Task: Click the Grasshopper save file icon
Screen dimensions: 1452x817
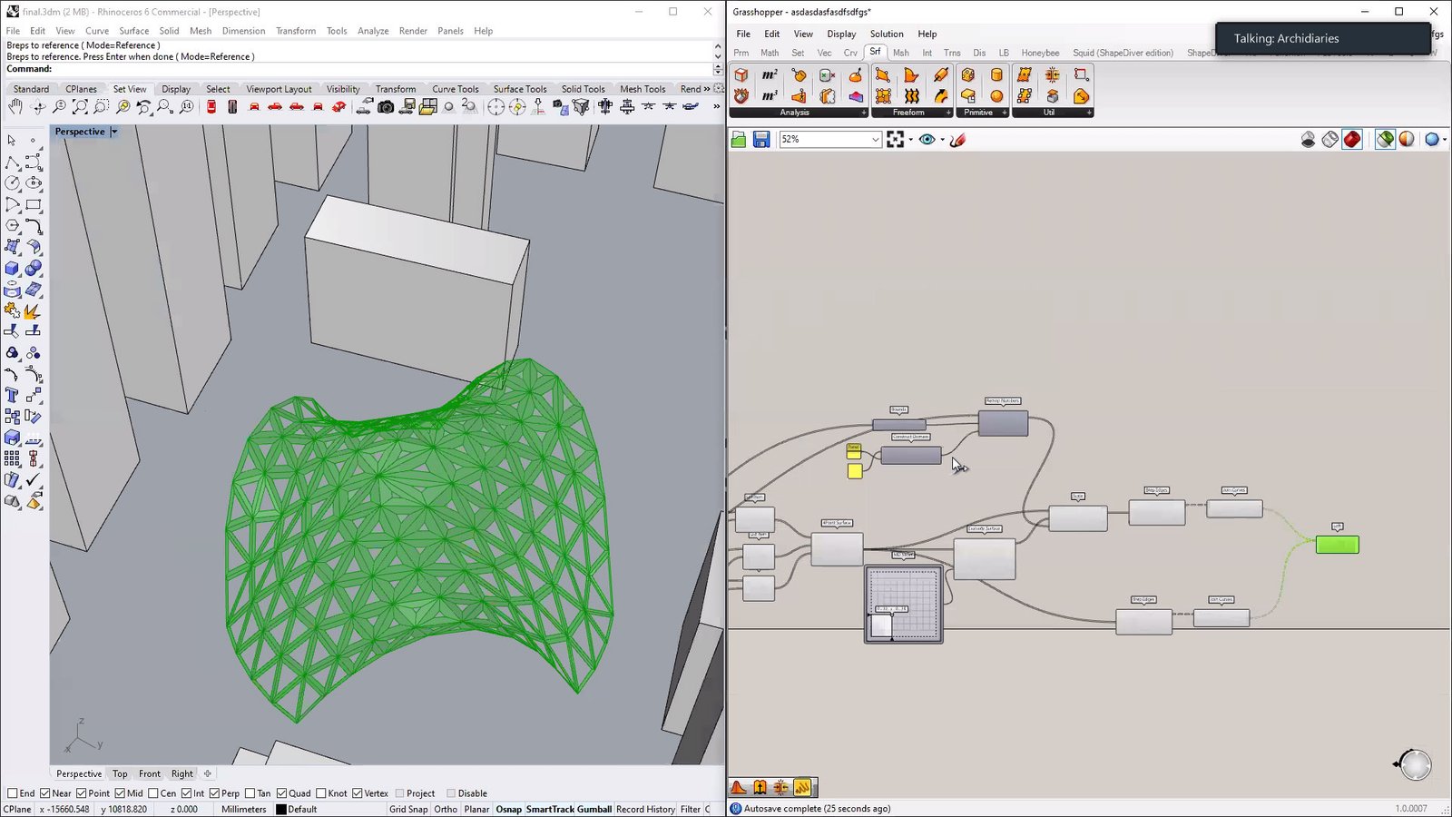Action: tap(761, 140)
